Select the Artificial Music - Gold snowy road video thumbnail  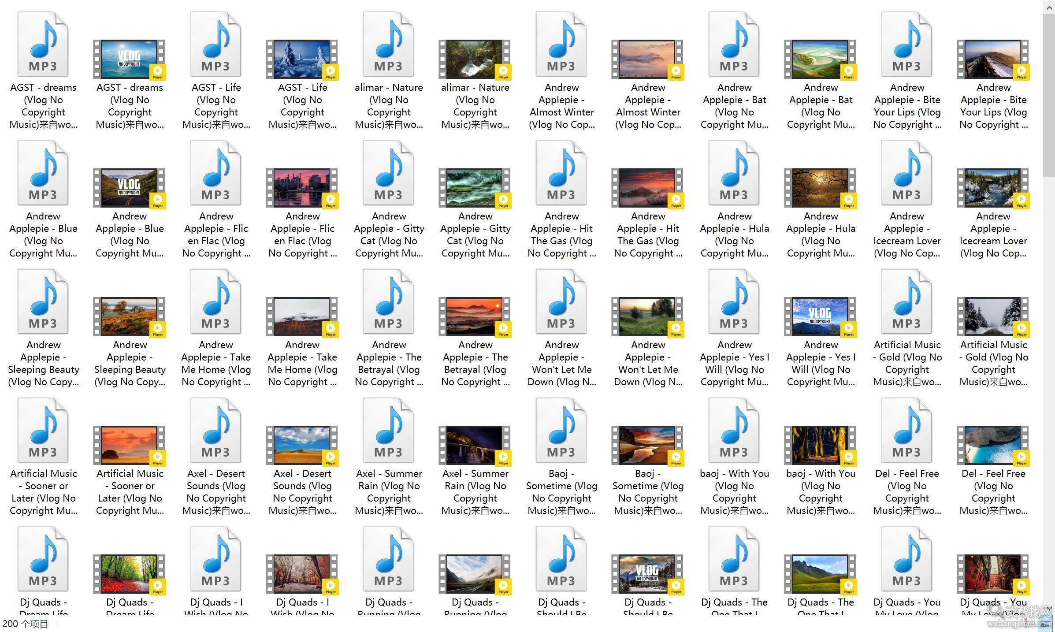(x=993, y=316)
